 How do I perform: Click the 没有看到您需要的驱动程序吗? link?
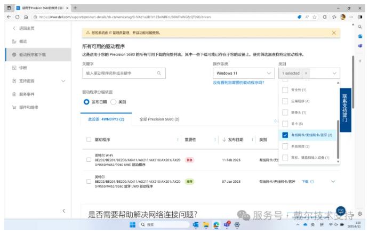tap(239, 83)
